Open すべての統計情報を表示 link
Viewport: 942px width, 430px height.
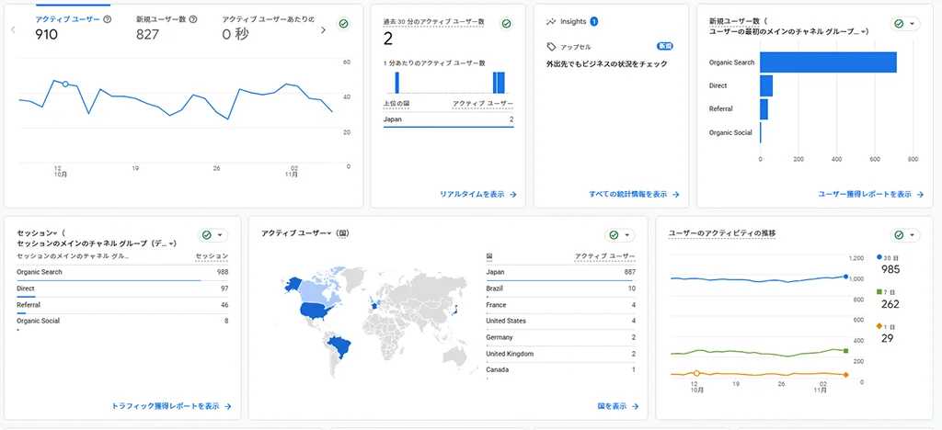pyautogui.click(x=633, y=195)
